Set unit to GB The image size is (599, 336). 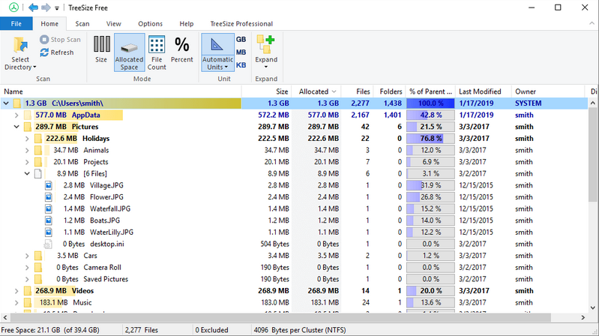point(241,39)
